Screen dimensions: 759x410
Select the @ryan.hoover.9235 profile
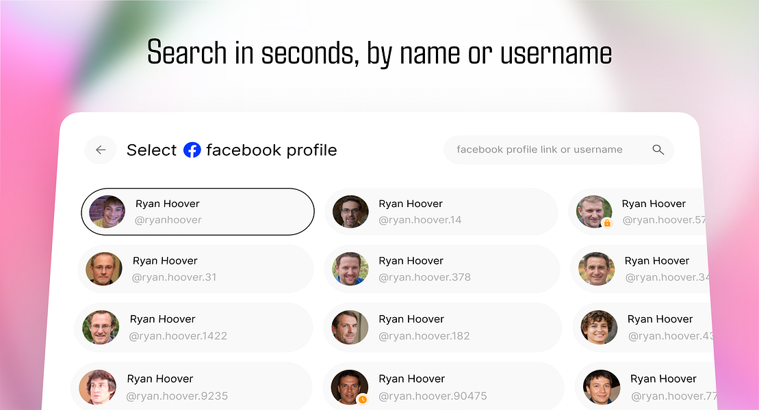(192, 385)
